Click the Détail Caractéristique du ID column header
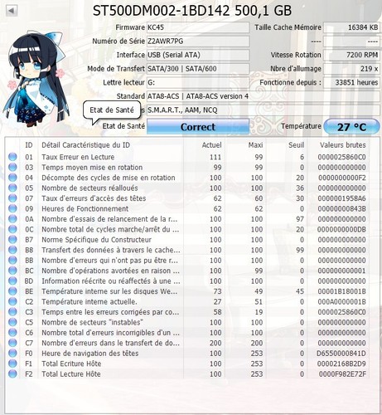This screenshot has width=382, height=415. (x=85, y=145)
